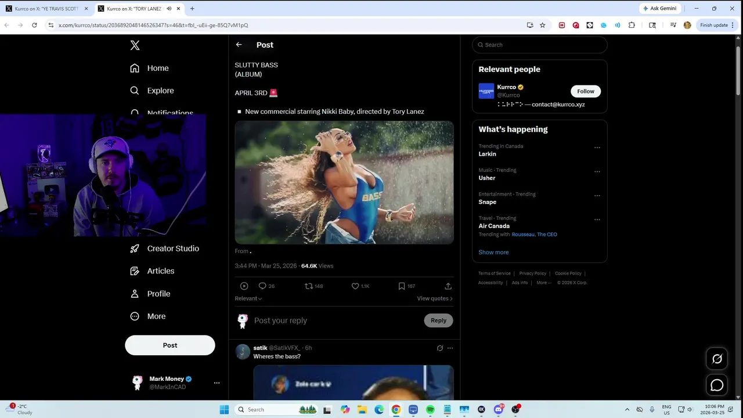
Task: Click the taskbar microphone icon
Action: click(652, 409)
